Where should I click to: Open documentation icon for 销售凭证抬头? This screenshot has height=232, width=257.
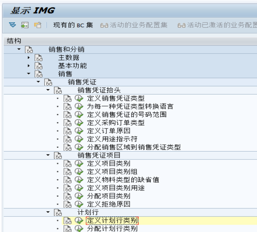point(58,90)
